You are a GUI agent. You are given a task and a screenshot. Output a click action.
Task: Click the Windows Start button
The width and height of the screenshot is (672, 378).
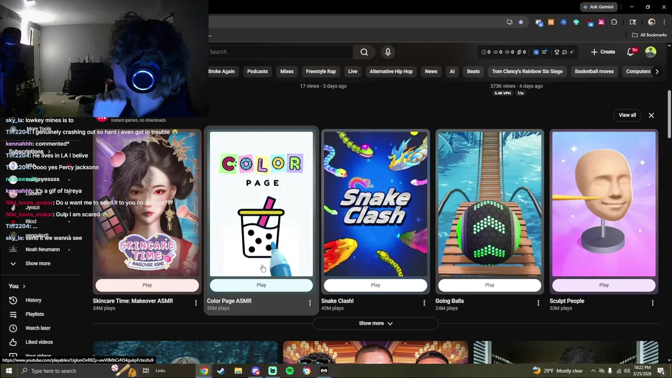(x=8, y=371)
